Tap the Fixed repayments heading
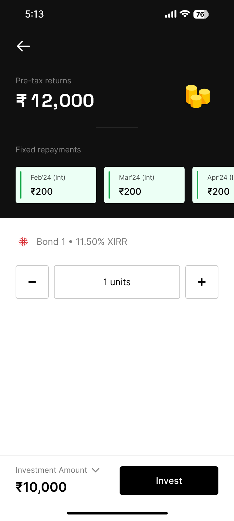This screenshot has width=234, height=521. pos(48,150)
